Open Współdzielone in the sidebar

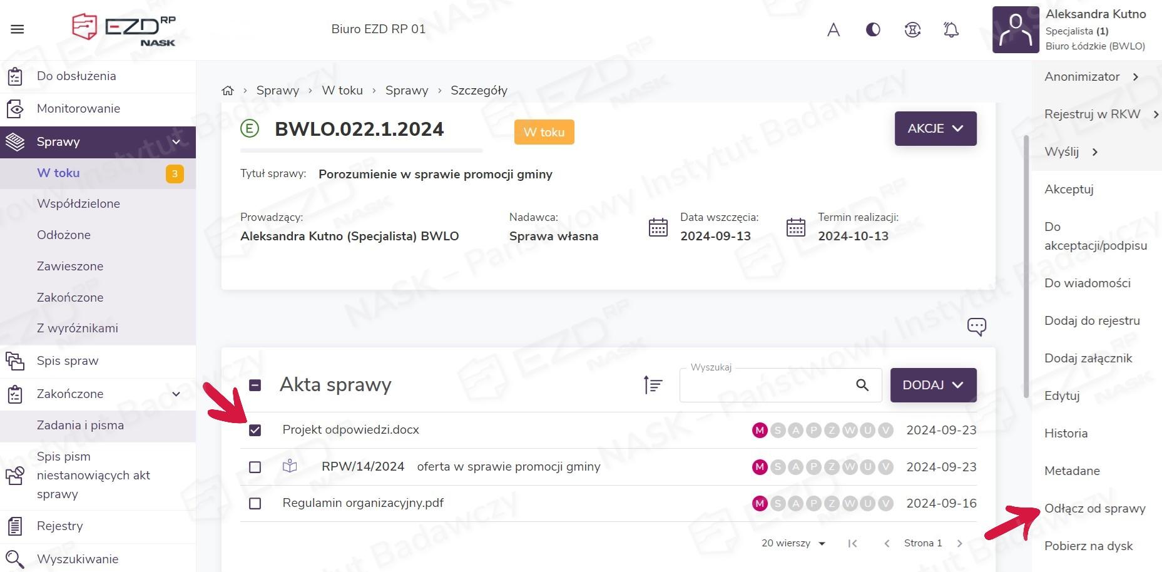click(78, 203)
